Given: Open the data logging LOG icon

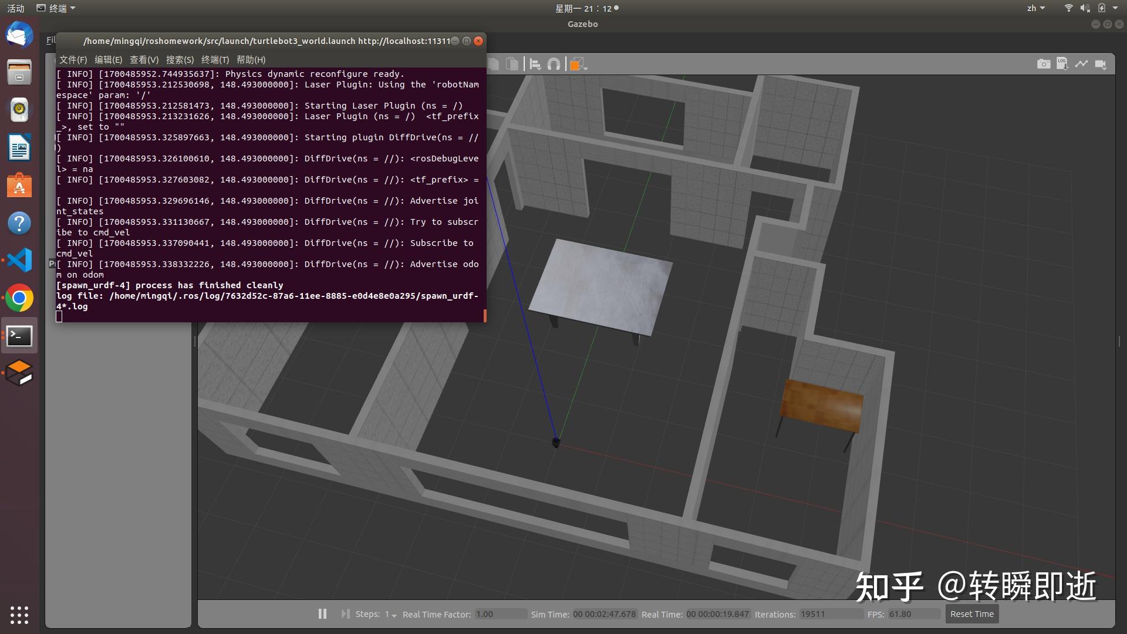Looking at the screenshot, I should [x=1062, y=64].
